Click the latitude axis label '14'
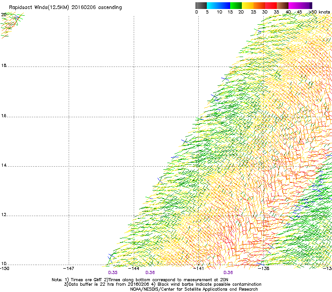 4,165
